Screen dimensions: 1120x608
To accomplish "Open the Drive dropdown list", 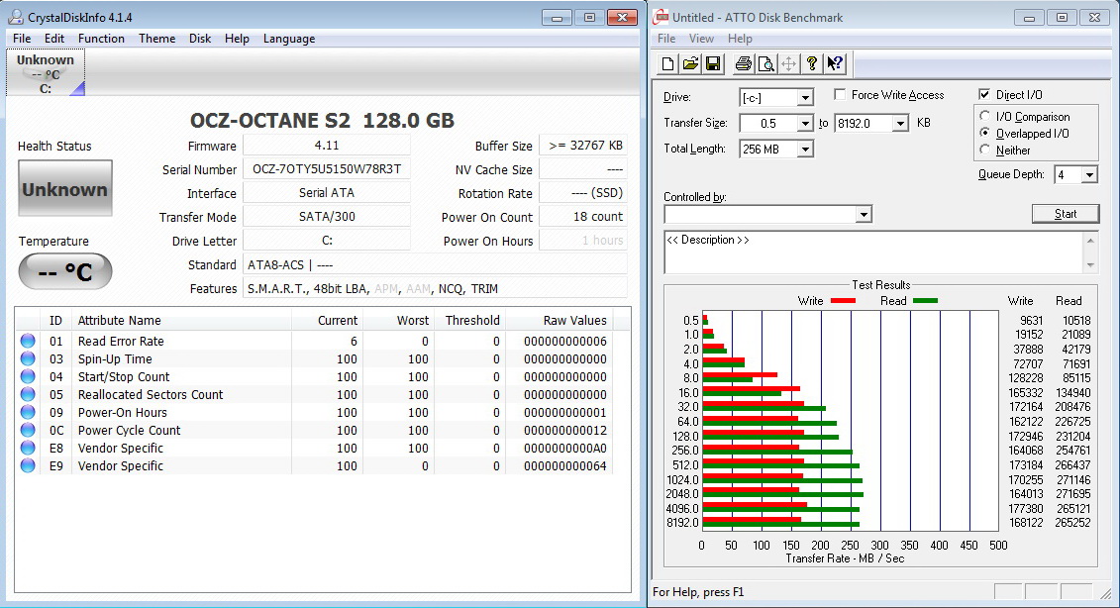I will (804, 98).
